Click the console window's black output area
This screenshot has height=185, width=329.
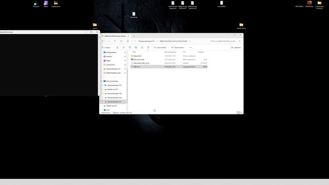pyautogui.click(x=49, y=65)
